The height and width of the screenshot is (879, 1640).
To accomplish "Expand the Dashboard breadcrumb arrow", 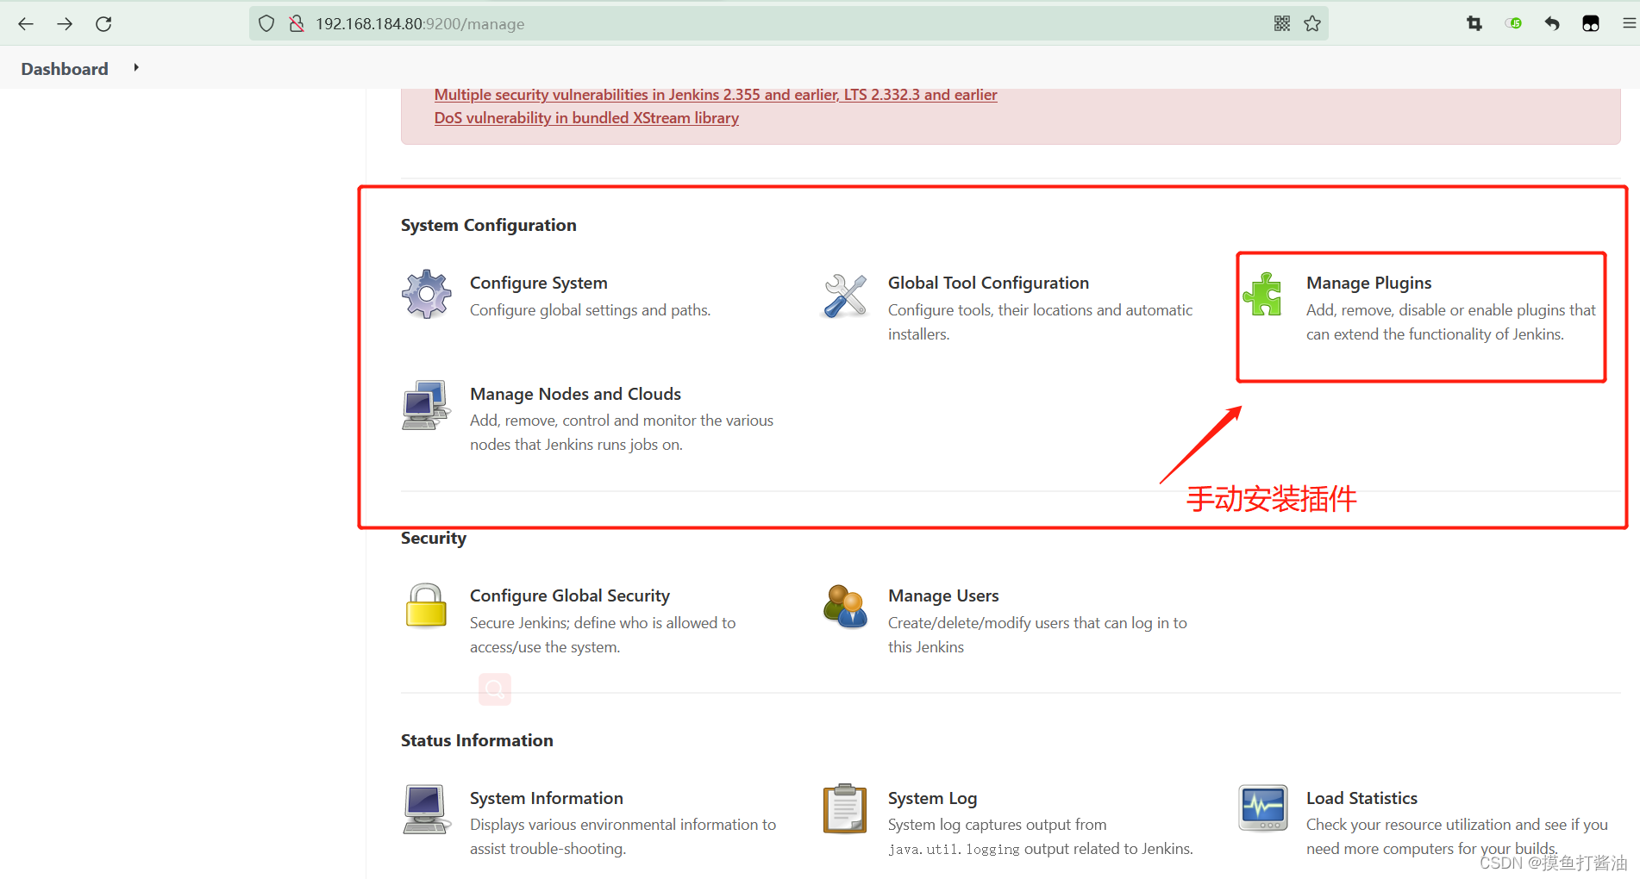I will pyautogui.click(x=136, y=67).
